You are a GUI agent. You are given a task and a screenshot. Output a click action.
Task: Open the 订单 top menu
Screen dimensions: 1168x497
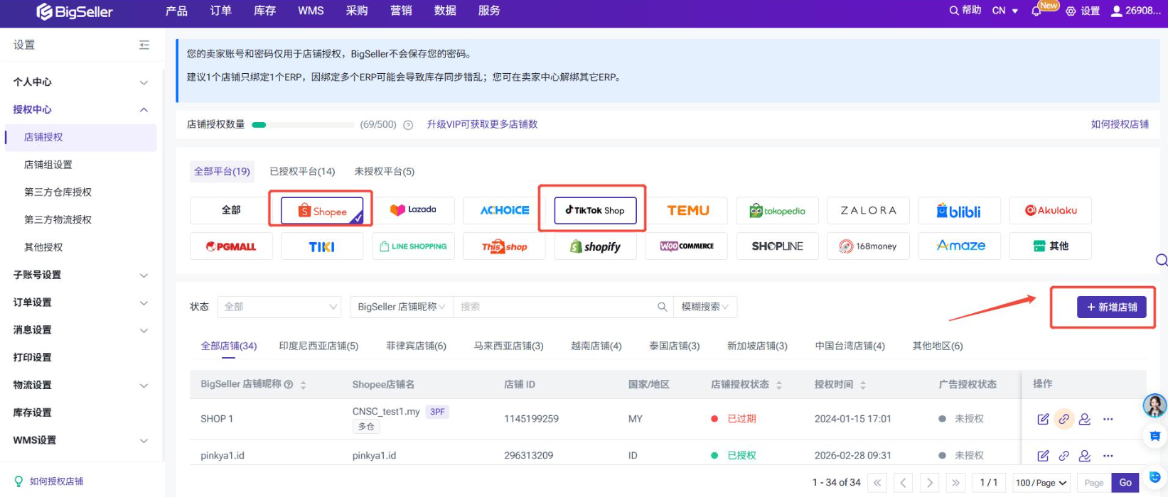click(220, 11)
